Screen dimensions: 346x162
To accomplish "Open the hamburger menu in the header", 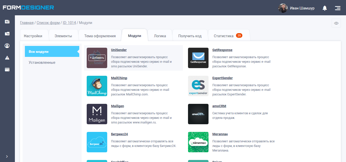I will tap(338, 8).
